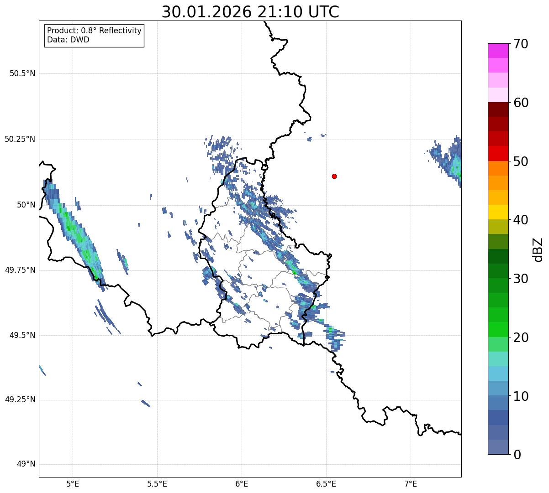
Task: Click the colorbar tick label 0
Action: point(517,455)
